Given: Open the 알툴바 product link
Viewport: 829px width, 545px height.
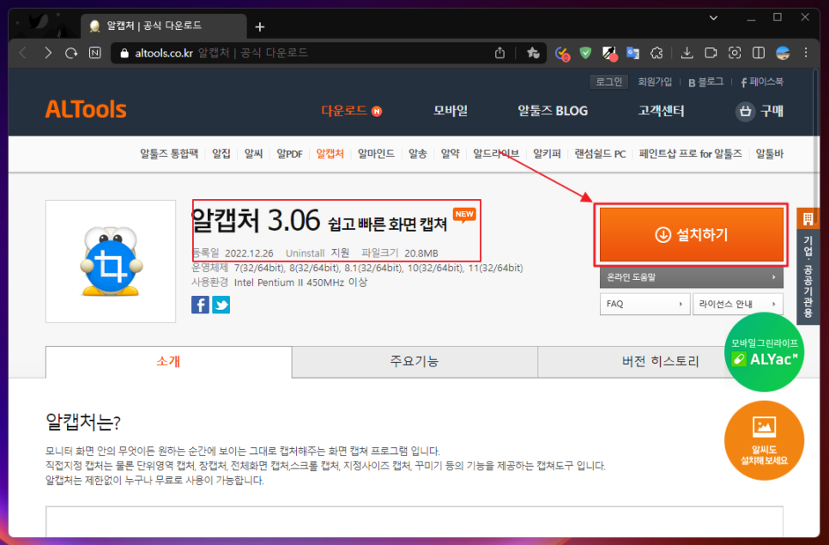Looking at the screenshot, I should 769,154.
